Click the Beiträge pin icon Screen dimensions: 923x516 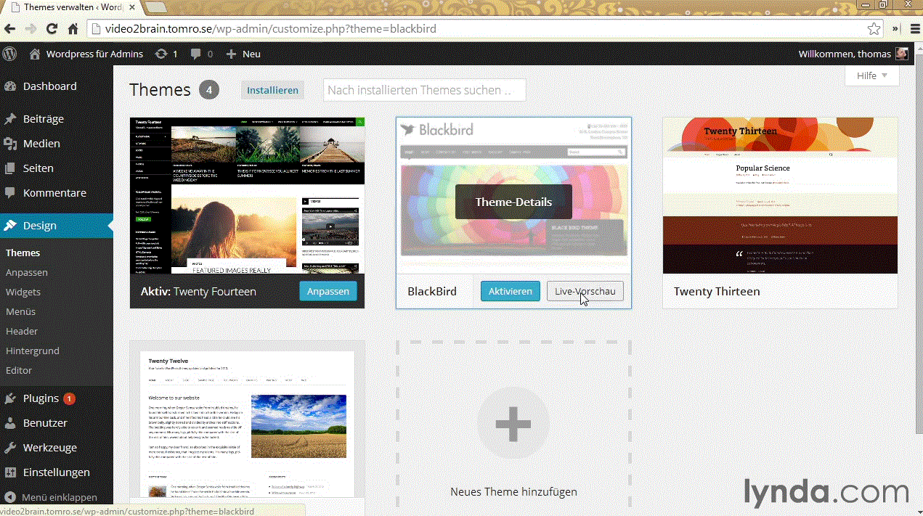coord(10,119)
